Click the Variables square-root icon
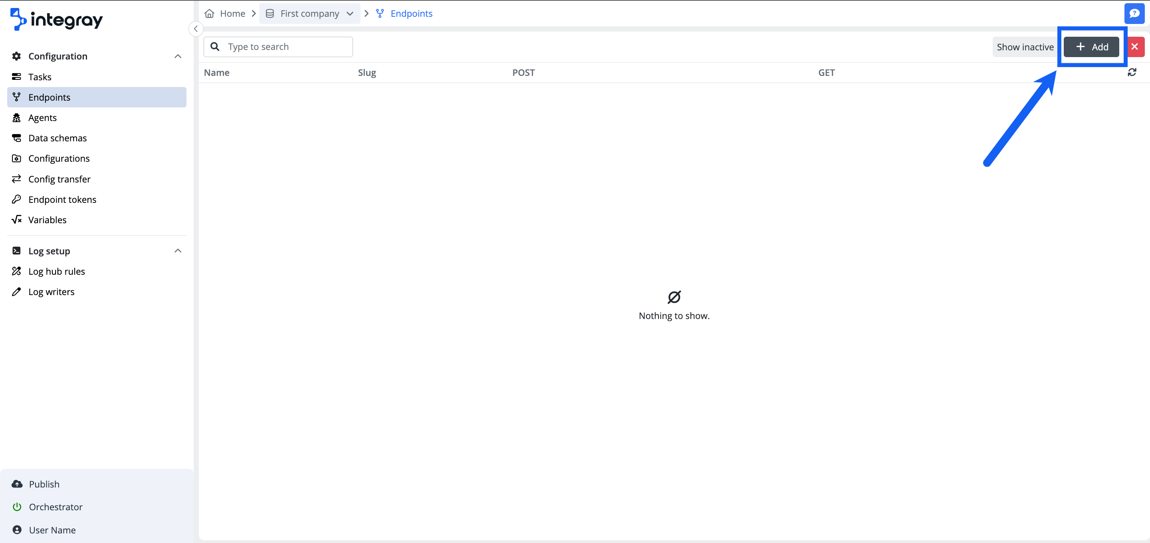This screenshot has width=1150, height=543. coord(16,219)
